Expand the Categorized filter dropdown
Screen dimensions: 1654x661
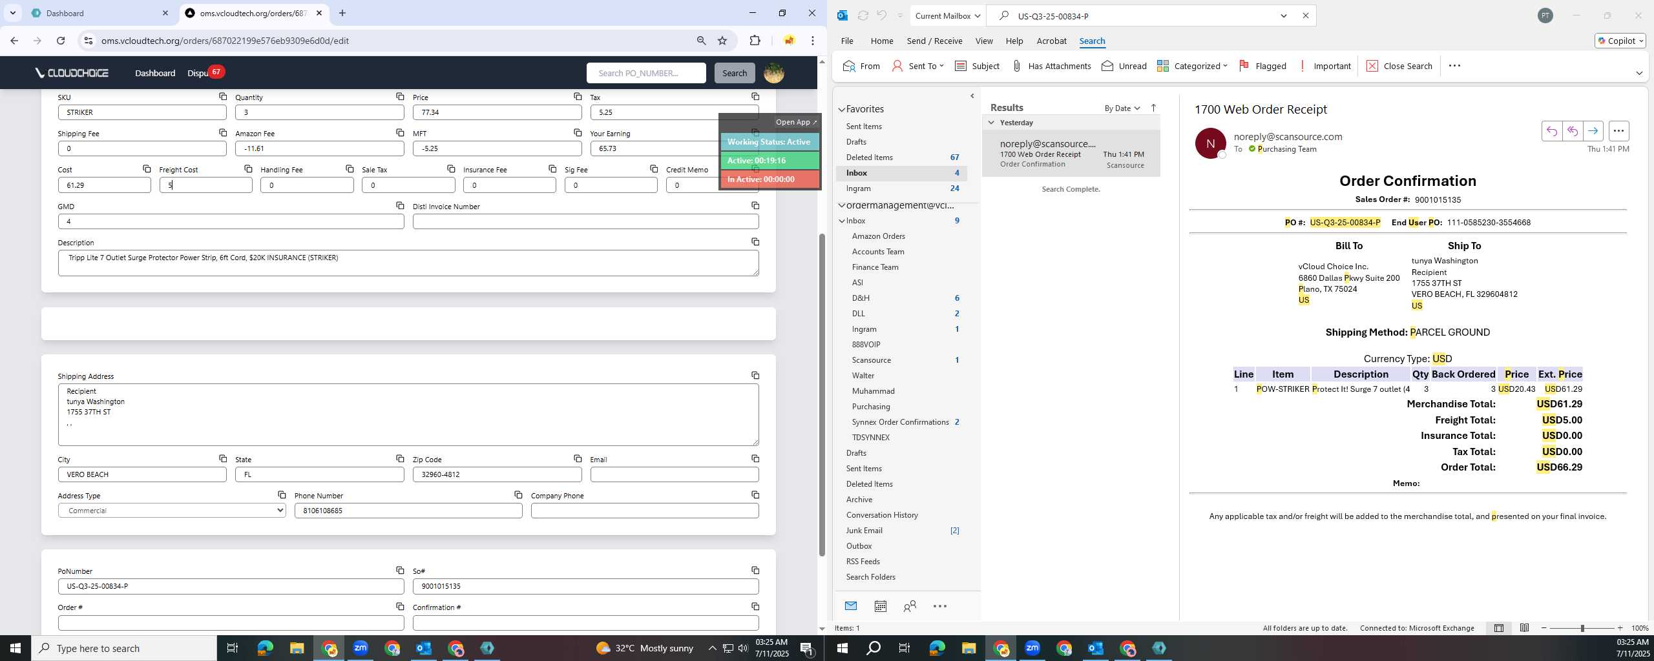1224,66
